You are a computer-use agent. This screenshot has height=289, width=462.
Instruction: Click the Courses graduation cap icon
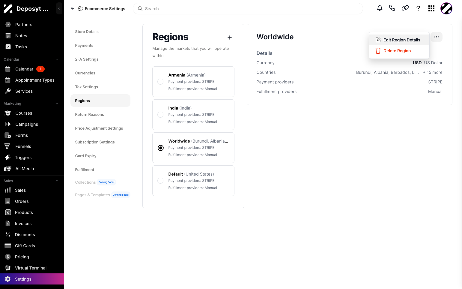pos(8,113)
